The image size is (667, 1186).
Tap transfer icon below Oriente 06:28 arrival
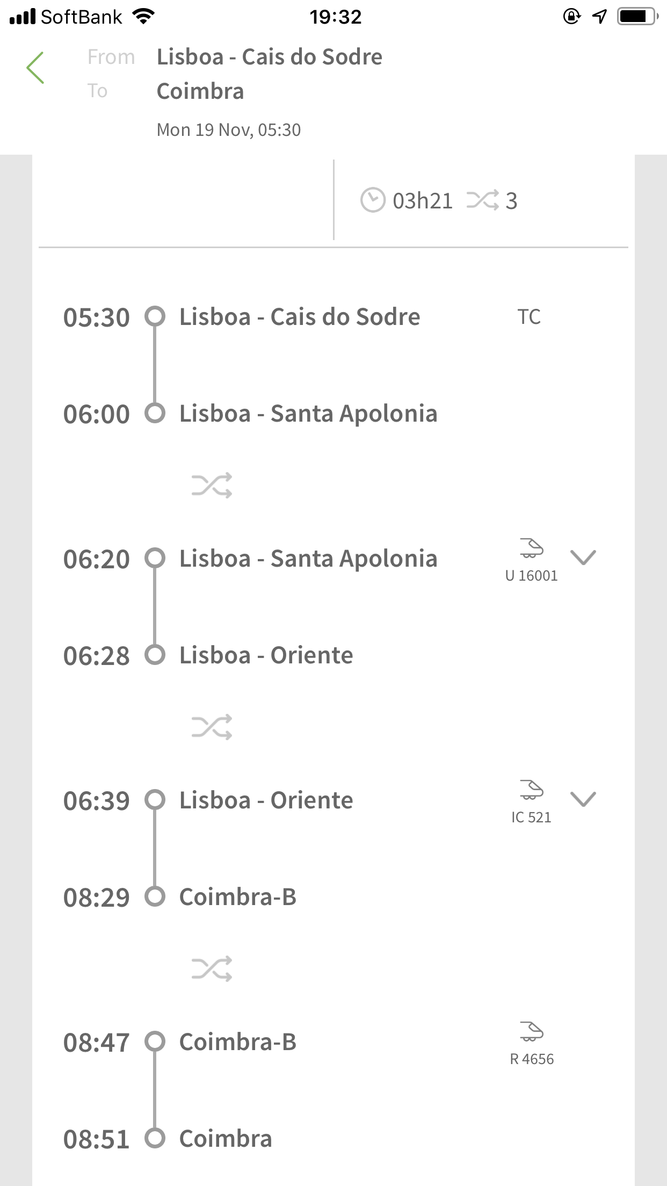(x=212, y=727)
